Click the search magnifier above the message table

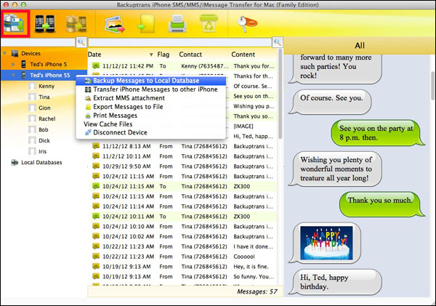click(x=278, y=42)
